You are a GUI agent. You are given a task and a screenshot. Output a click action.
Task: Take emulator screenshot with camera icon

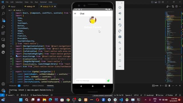pyautogui.click(x=120, y=37)
